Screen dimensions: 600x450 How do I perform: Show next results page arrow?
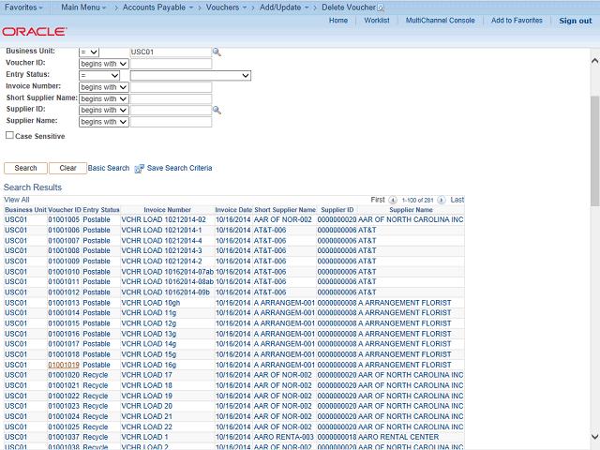[x=442, y=200]
